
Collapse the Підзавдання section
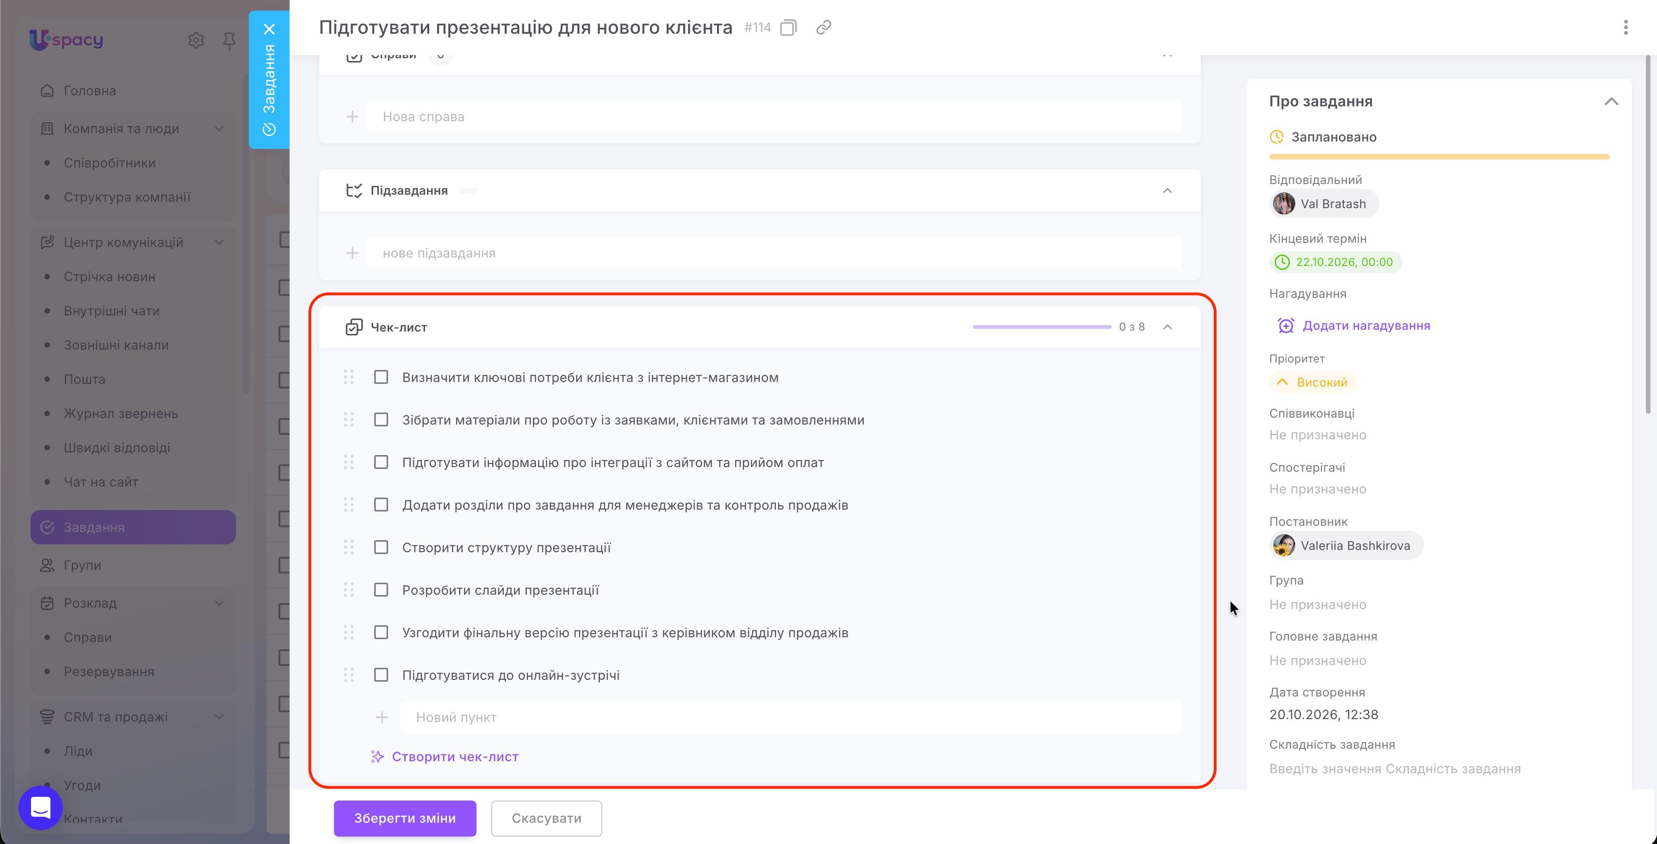[x=1167, y=191]
